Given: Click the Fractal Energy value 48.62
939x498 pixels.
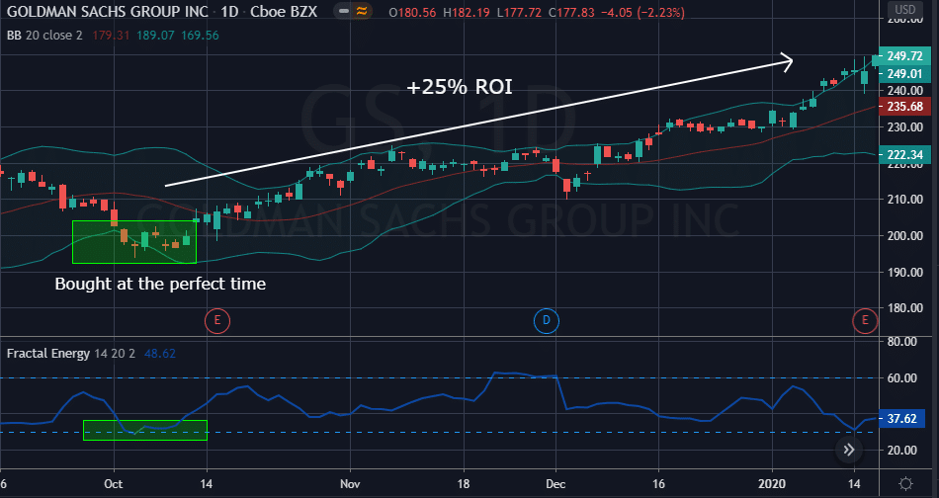Looking at the screenshot, I should [x=160, y=354].
